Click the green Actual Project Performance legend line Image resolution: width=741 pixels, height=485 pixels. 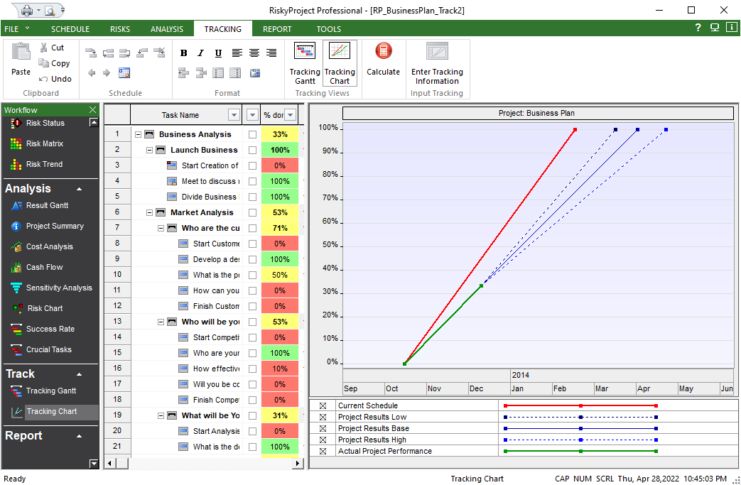[x=580, y=451]
